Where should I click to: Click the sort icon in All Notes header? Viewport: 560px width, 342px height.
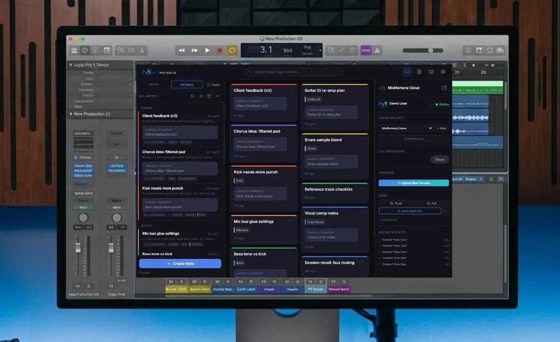[x=192, y=96]
